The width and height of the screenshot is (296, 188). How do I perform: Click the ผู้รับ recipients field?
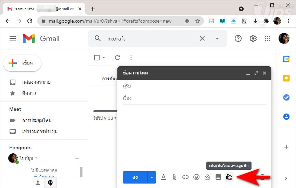pyautogui.click(x=194, y=86)
